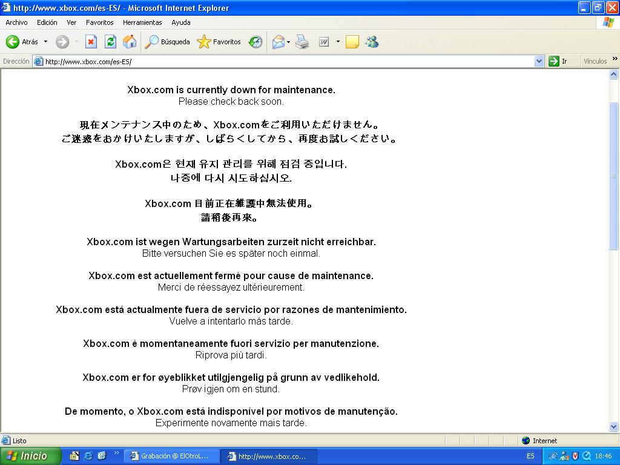620x465 pixels.
Task: Click the Windows flag logo in menu bar
Action: (608, 22)
